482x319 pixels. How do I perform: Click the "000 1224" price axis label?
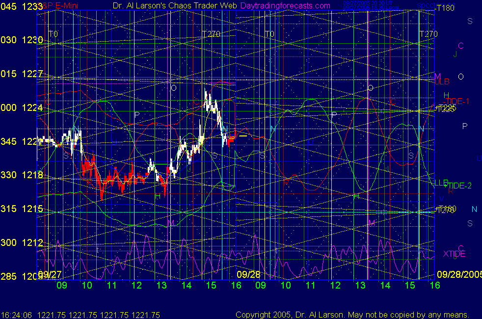coord(22,107)
